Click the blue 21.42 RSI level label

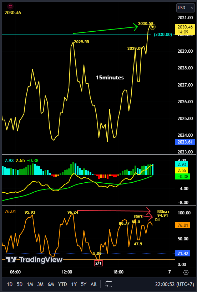tap(183, 253)
